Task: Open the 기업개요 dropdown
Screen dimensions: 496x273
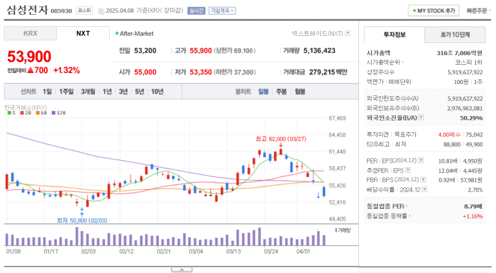Action: tap(222, 11)
